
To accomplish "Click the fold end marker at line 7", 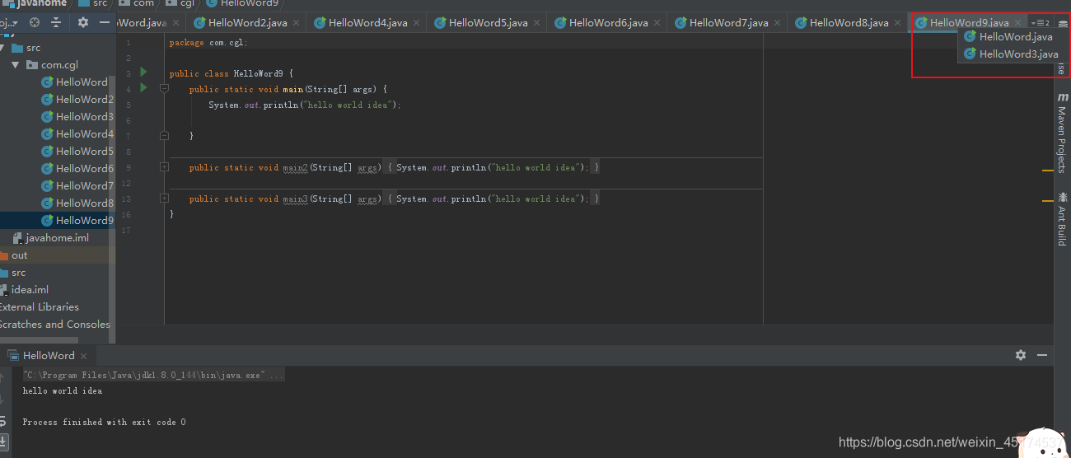I will [x=164, y=135].
